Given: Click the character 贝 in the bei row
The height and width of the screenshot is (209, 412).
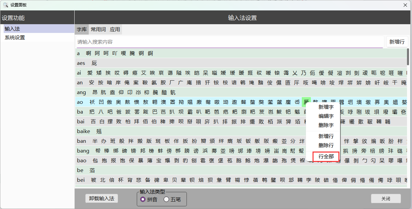Looking at the screenshot, I should click(x=174, y=180).
